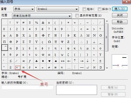Choose the not-equal sign symbol
Screen dimensions: 131x98
click(49, 68)
